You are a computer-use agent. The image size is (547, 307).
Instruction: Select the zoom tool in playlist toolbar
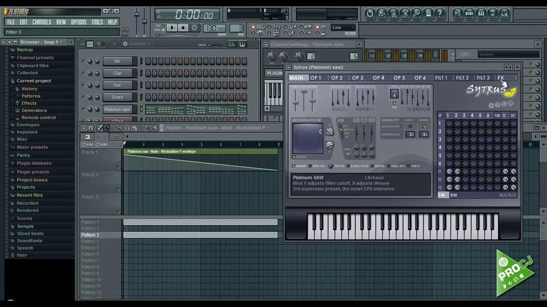(147, 128)
